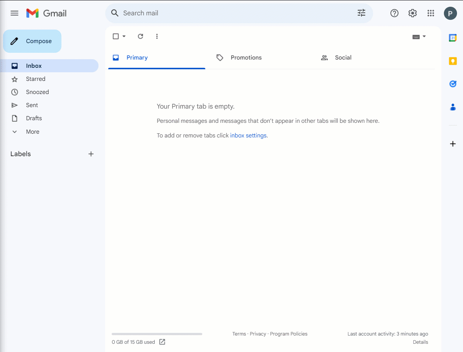Viewport: 463px width, 352px height.
Task: Open the input tools dropdown near keyboard icon
Action: [x=424, y=36]
